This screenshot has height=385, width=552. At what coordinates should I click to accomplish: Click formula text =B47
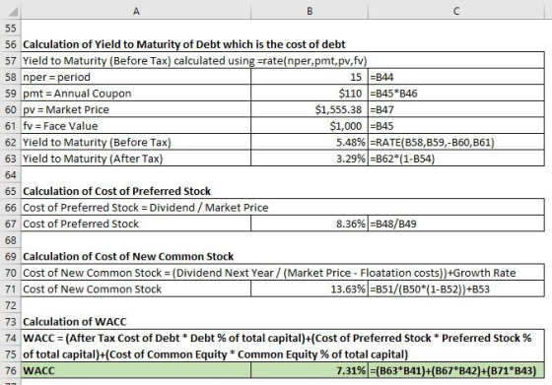tap(382, 109)
